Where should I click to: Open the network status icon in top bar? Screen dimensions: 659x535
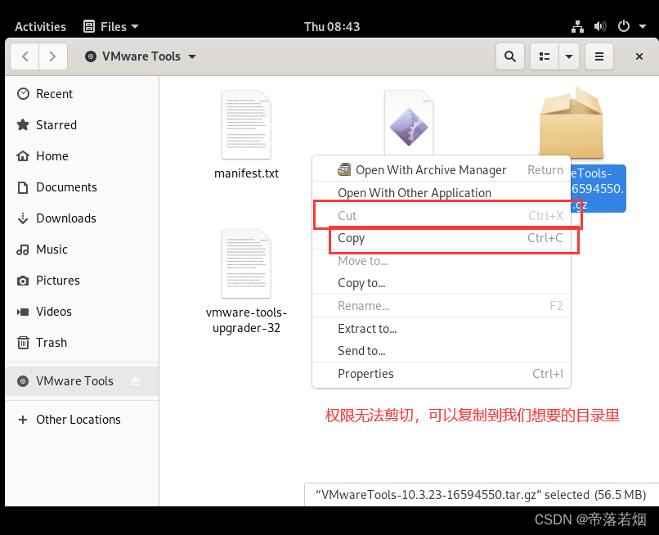coord(577,26)
